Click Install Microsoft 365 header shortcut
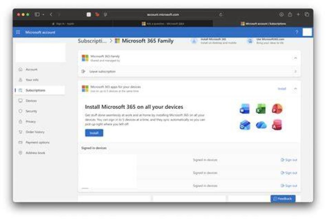Screen dimensions: 326x219 pyautogui.click(x=214, y=41)
